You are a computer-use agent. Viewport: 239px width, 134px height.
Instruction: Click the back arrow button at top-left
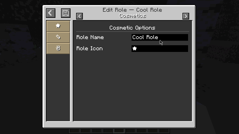coord(51,13)
